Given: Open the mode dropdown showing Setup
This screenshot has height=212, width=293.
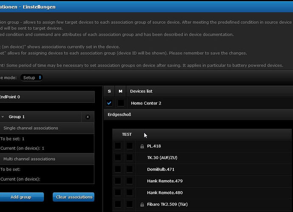Looking at the screenshot, I should (32, 78).
